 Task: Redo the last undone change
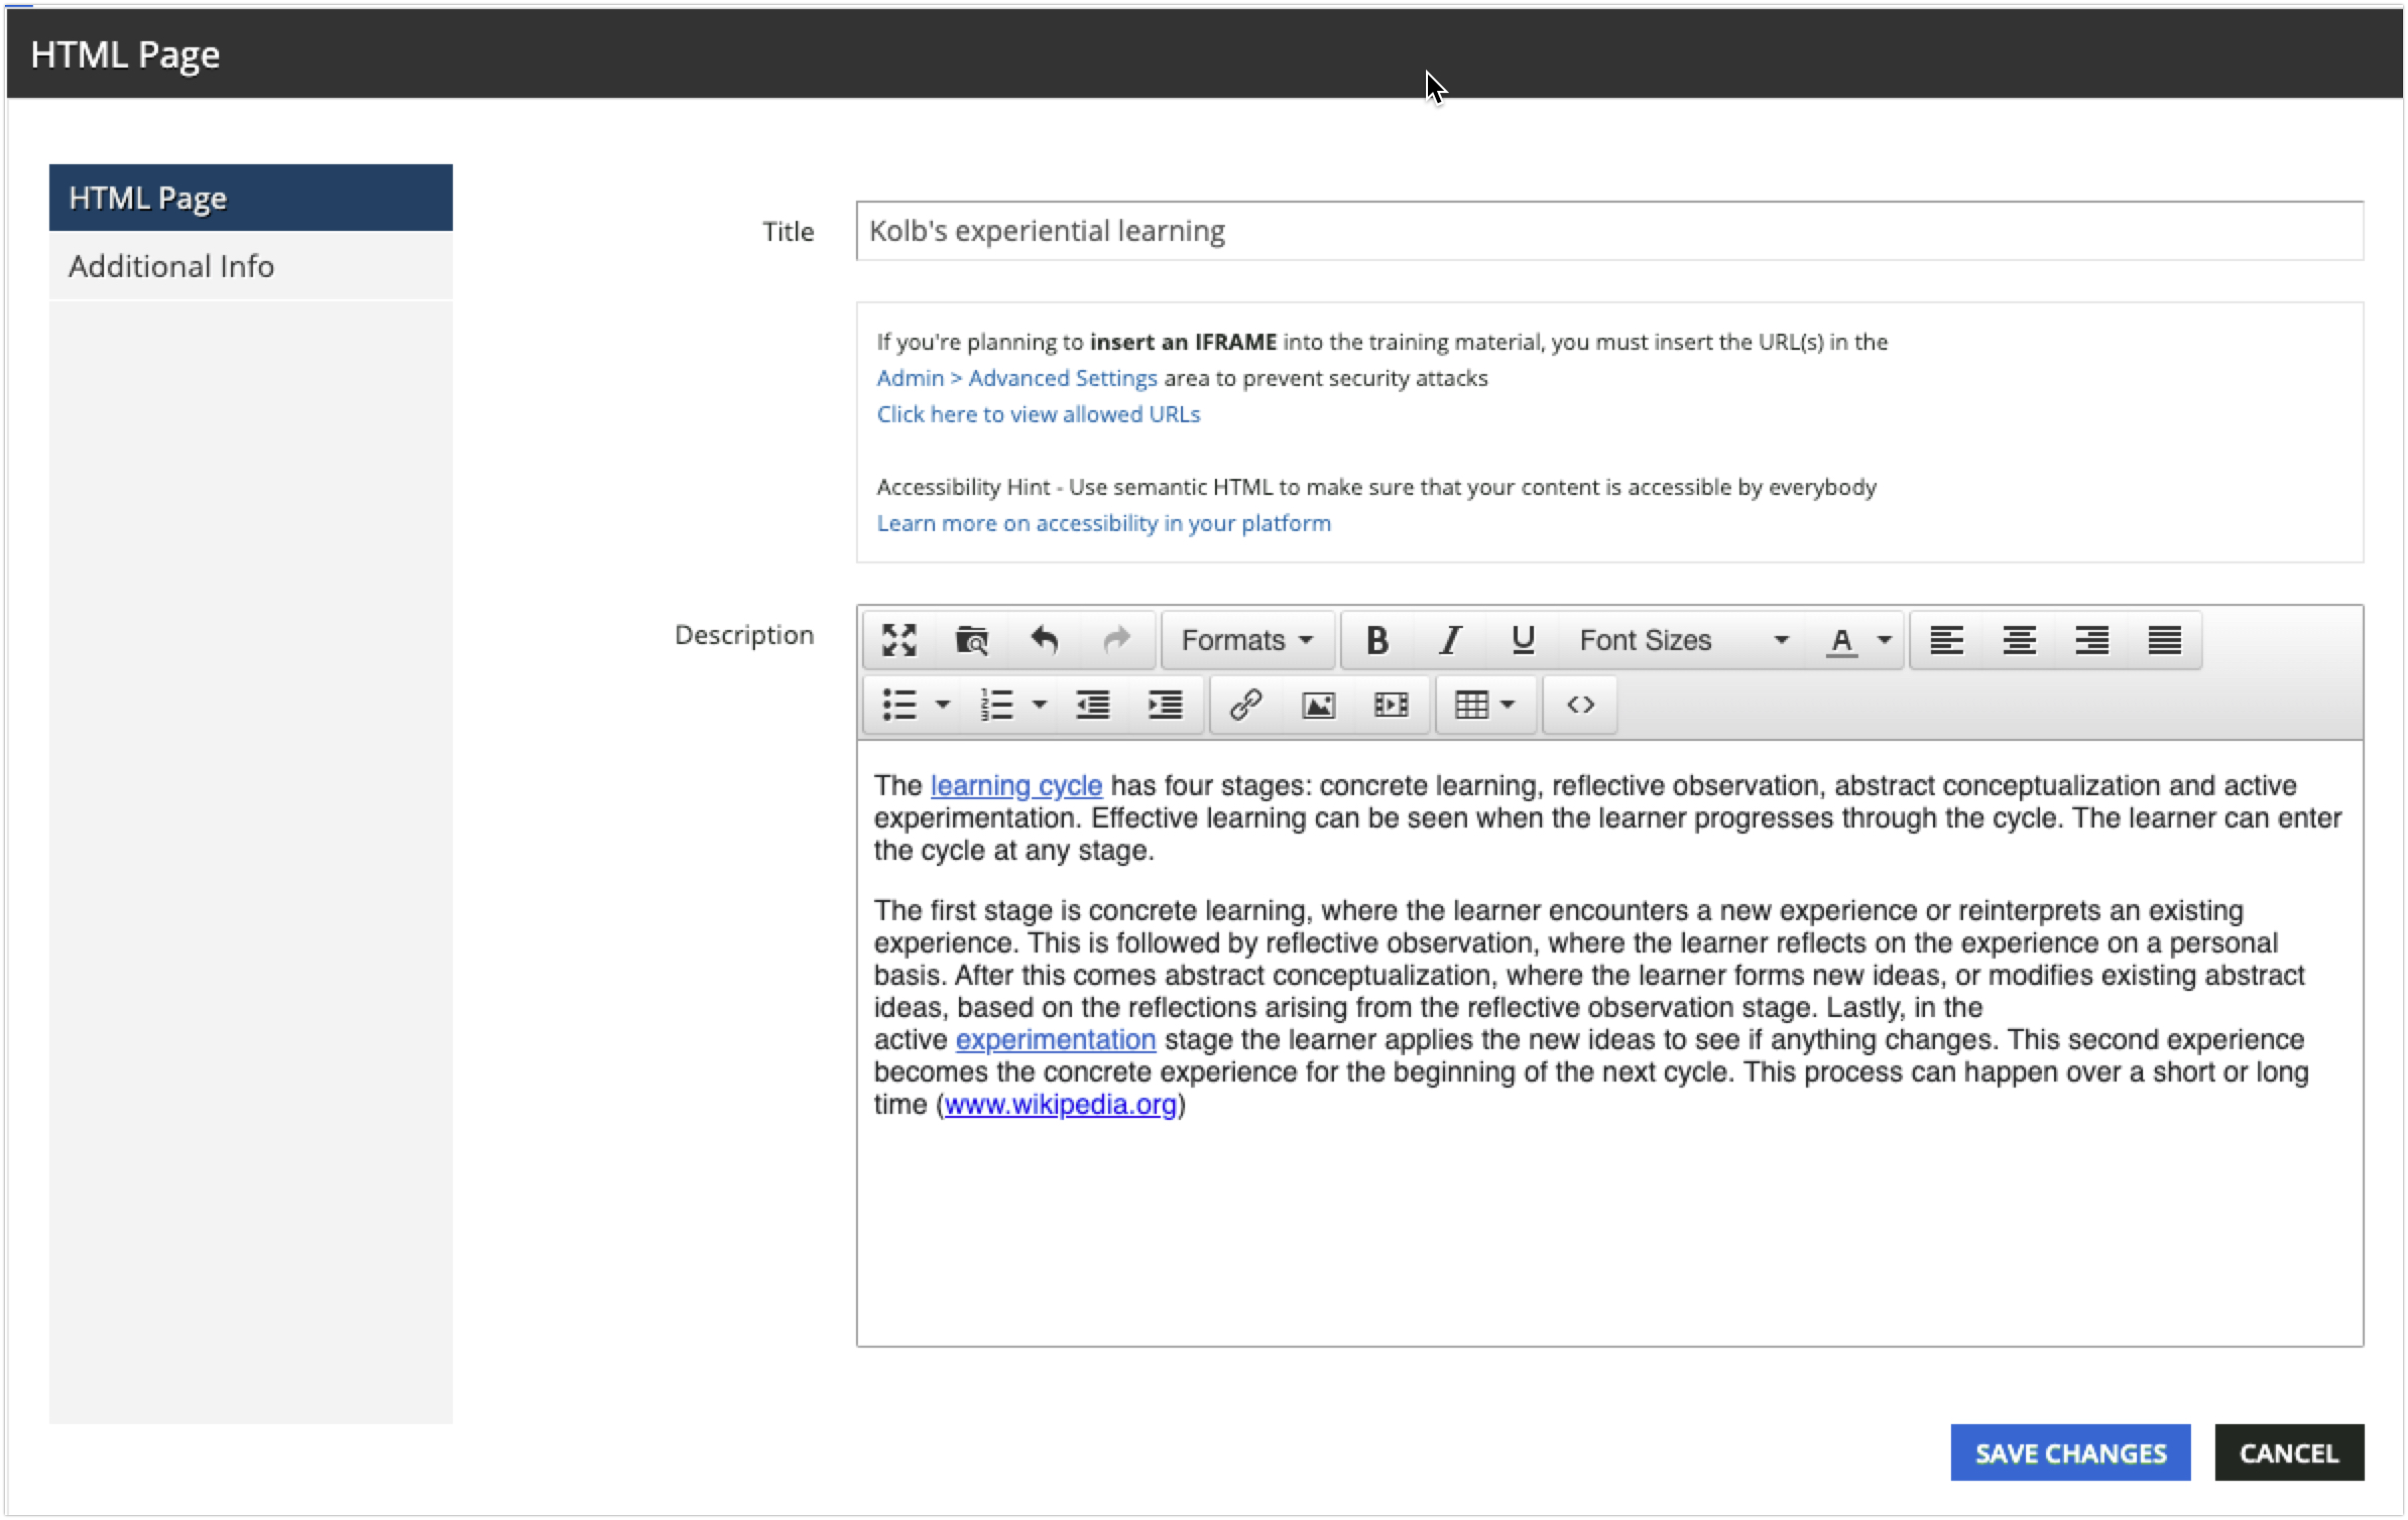click(1116, 640)
